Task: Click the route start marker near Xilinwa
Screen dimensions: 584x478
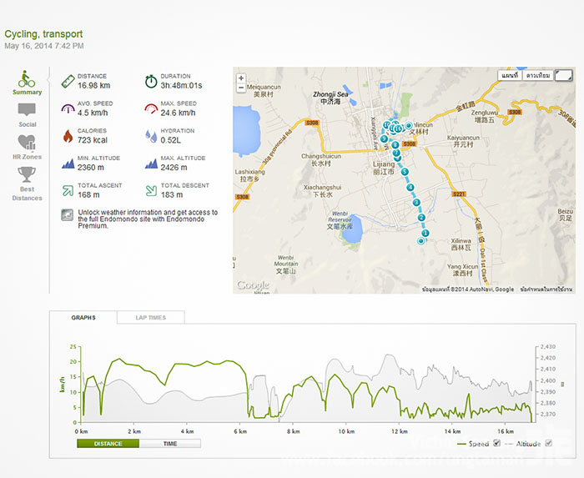Action: (420, 241)
